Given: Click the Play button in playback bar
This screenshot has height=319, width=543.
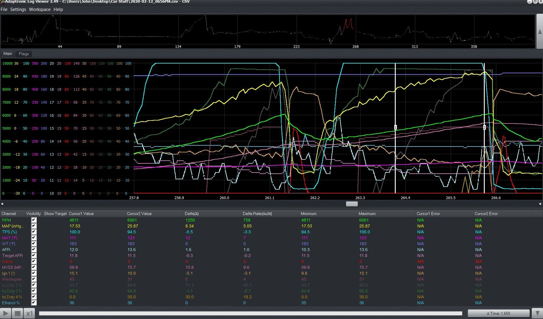Looking at the screenshot, I should 6,313.
